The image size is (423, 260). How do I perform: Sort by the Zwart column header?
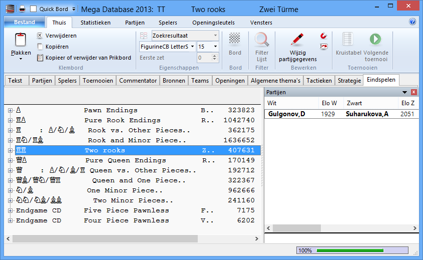click(x=370, y=103)
